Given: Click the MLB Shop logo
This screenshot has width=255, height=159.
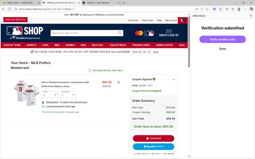Looking at the screenshot, I should click(25, 33).
